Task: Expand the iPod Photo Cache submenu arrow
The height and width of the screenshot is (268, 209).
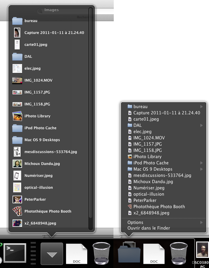Action: pyautogui.click(x=202, y=163)
